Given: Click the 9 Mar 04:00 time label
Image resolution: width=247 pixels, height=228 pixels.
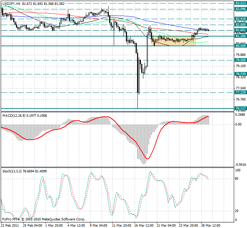Looking at the screenshot, I should click(99, 226).
